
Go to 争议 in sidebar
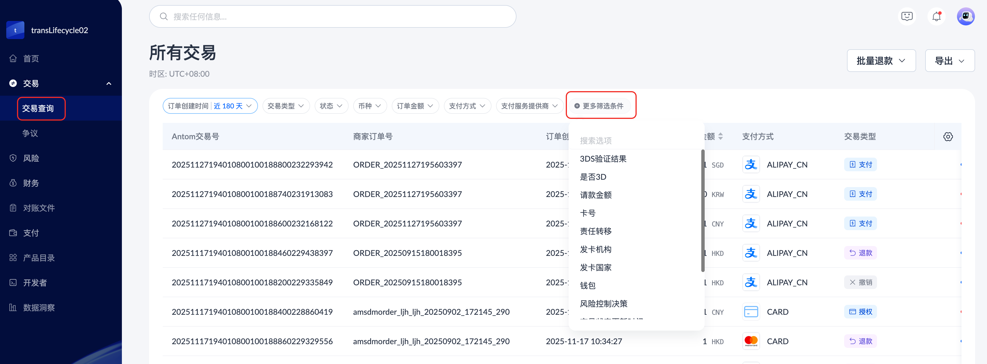point(30,133)
